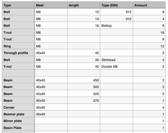Click the Slimhead cell
The height and width of the screenshot is (133, 168).
coord(116,60)
